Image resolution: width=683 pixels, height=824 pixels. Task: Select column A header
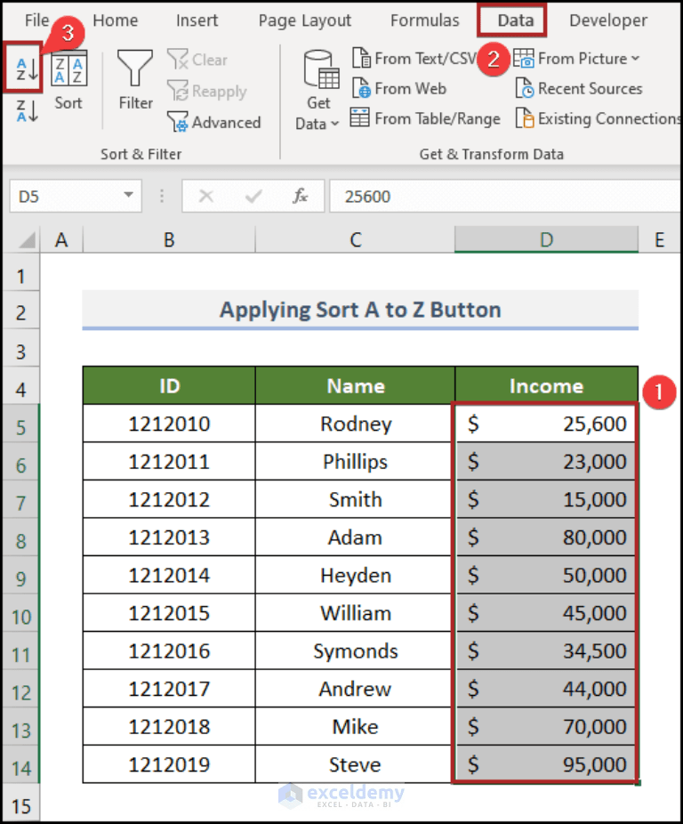[61, 240]
